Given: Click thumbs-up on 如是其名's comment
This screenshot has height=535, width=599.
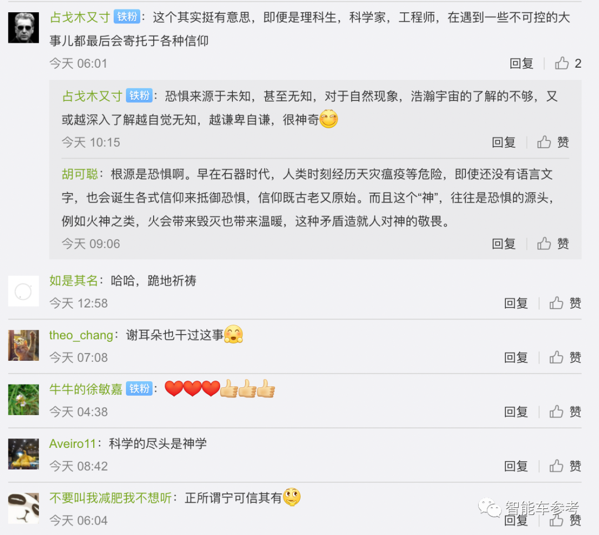Looking at the screenshot, I should click(x=565, y=303).
